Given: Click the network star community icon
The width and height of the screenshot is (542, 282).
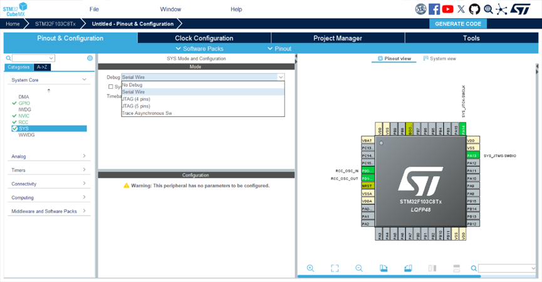Looking at the screenshot, I should (x=501, y=9).
